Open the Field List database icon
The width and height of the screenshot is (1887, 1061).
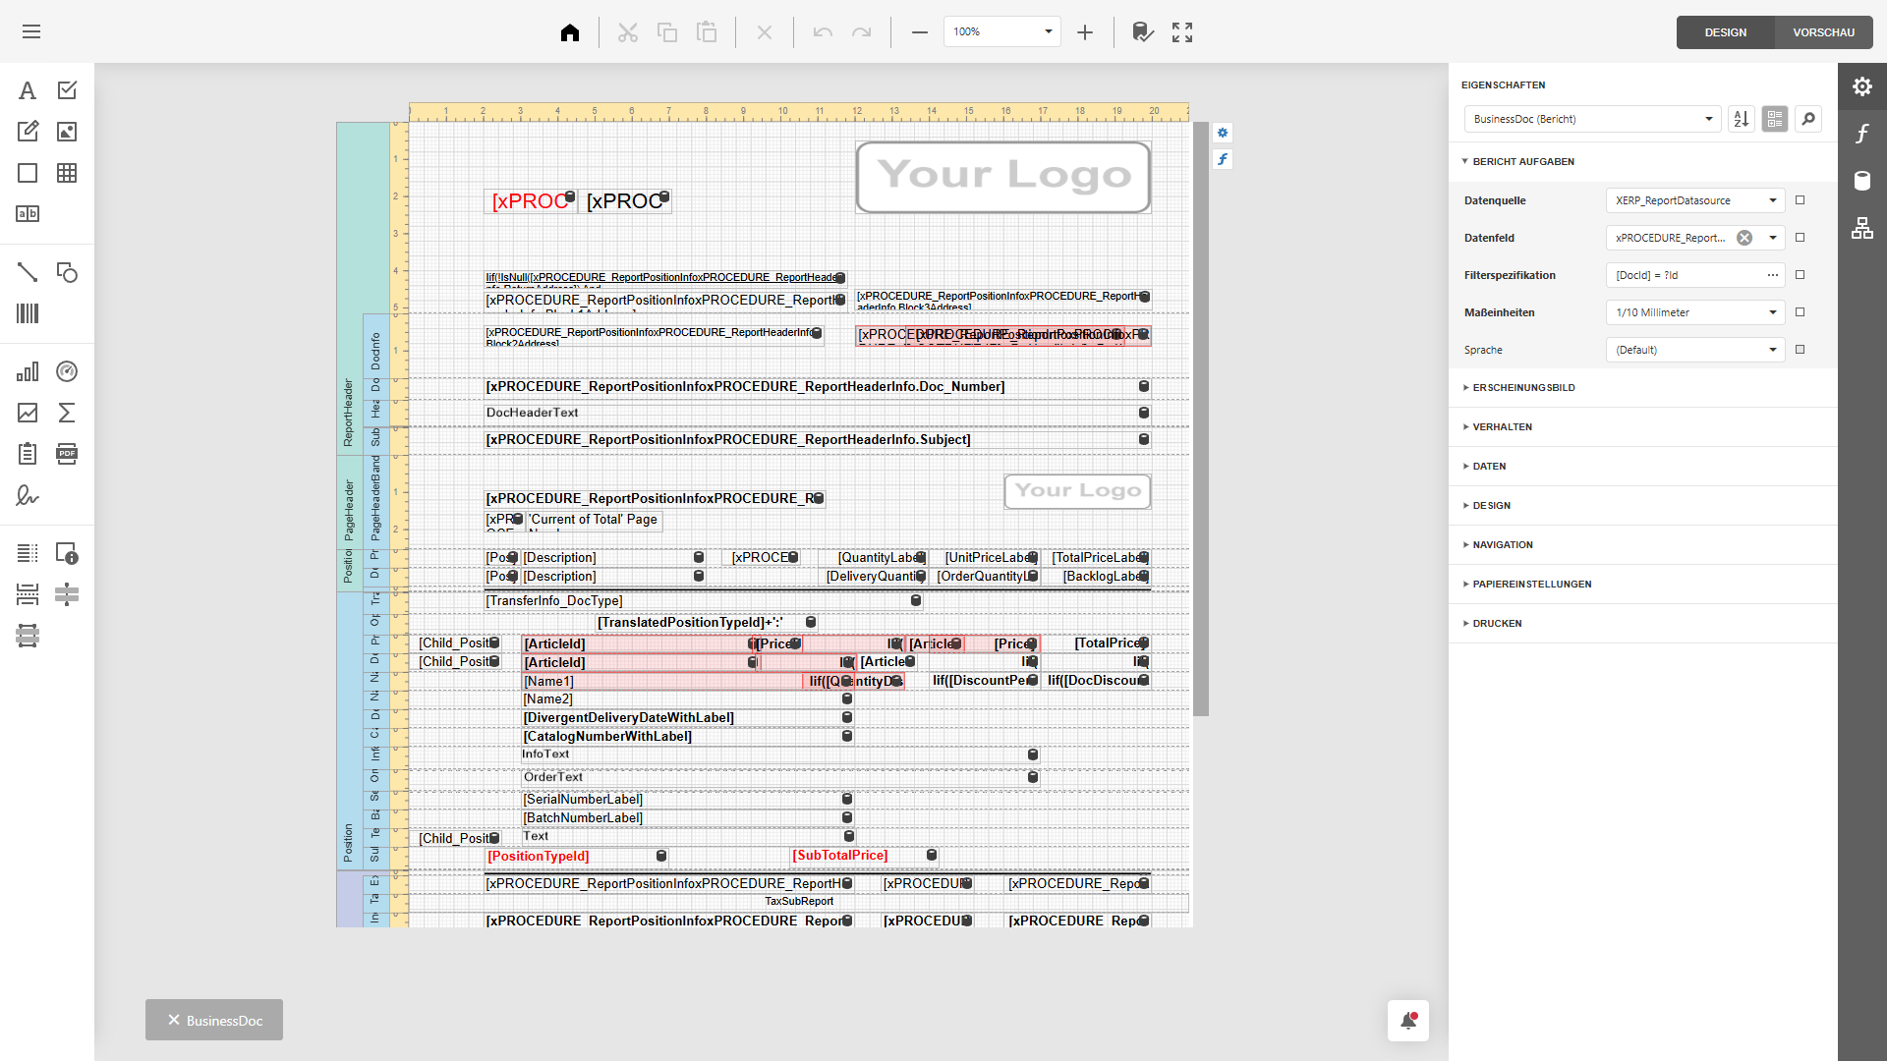(1862, 181)
